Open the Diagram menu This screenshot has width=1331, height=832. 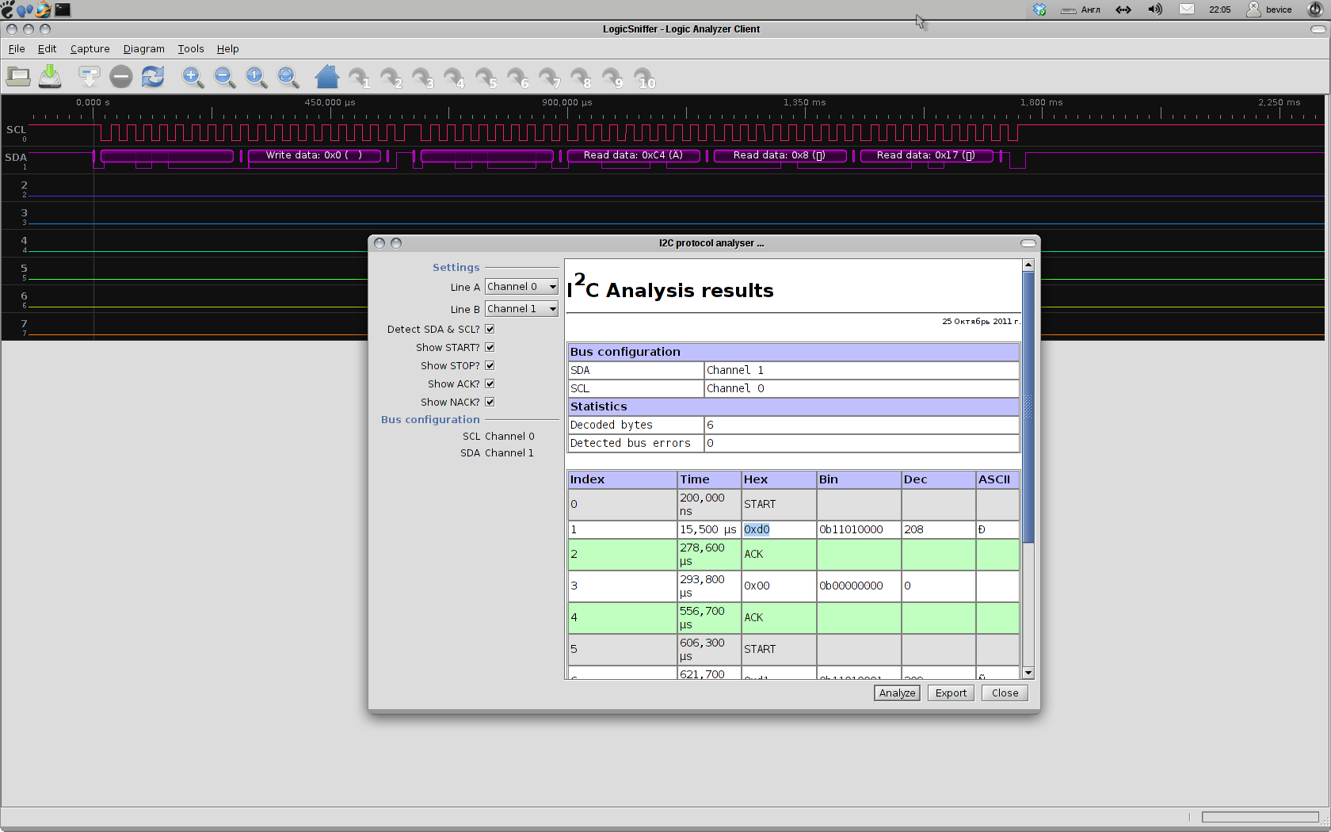coord(143,49)
